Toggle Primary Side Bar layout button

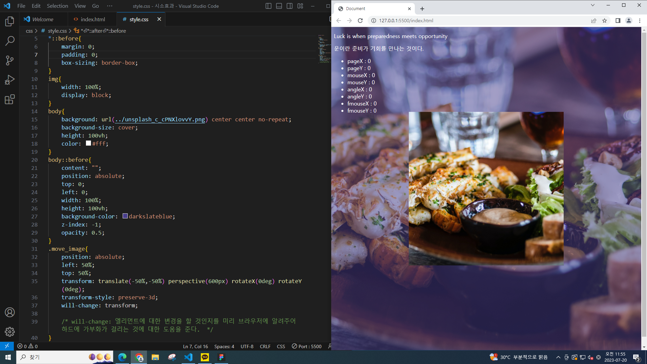click(x=268, y=6)
